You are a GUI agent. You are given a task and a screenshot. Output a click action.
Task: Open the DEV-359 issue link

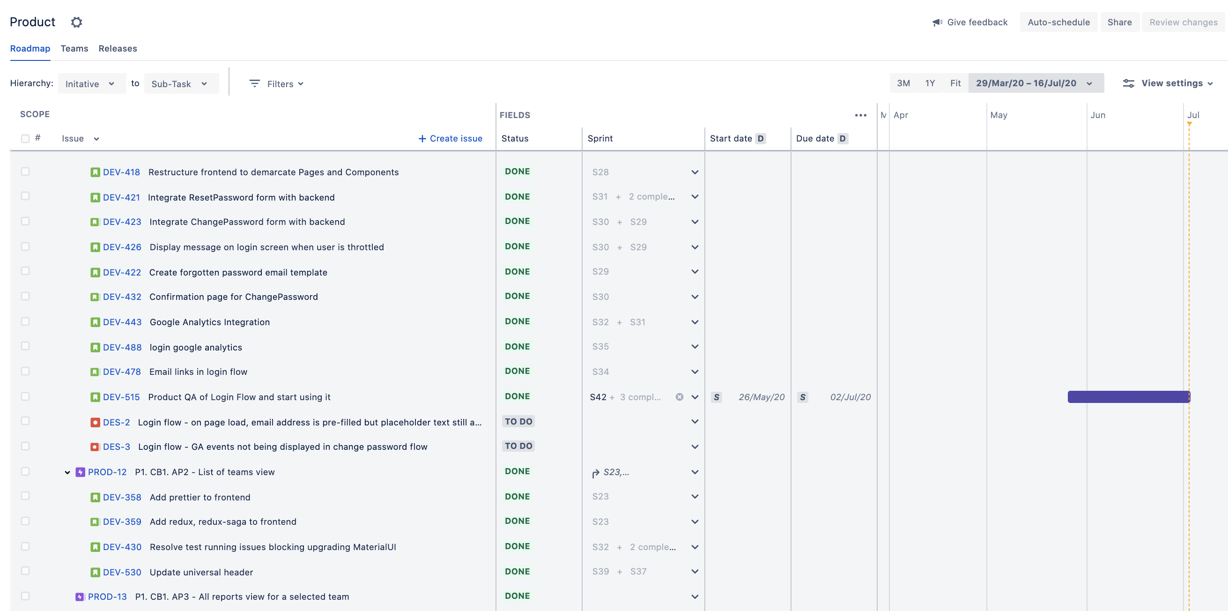tap(122, 522)
